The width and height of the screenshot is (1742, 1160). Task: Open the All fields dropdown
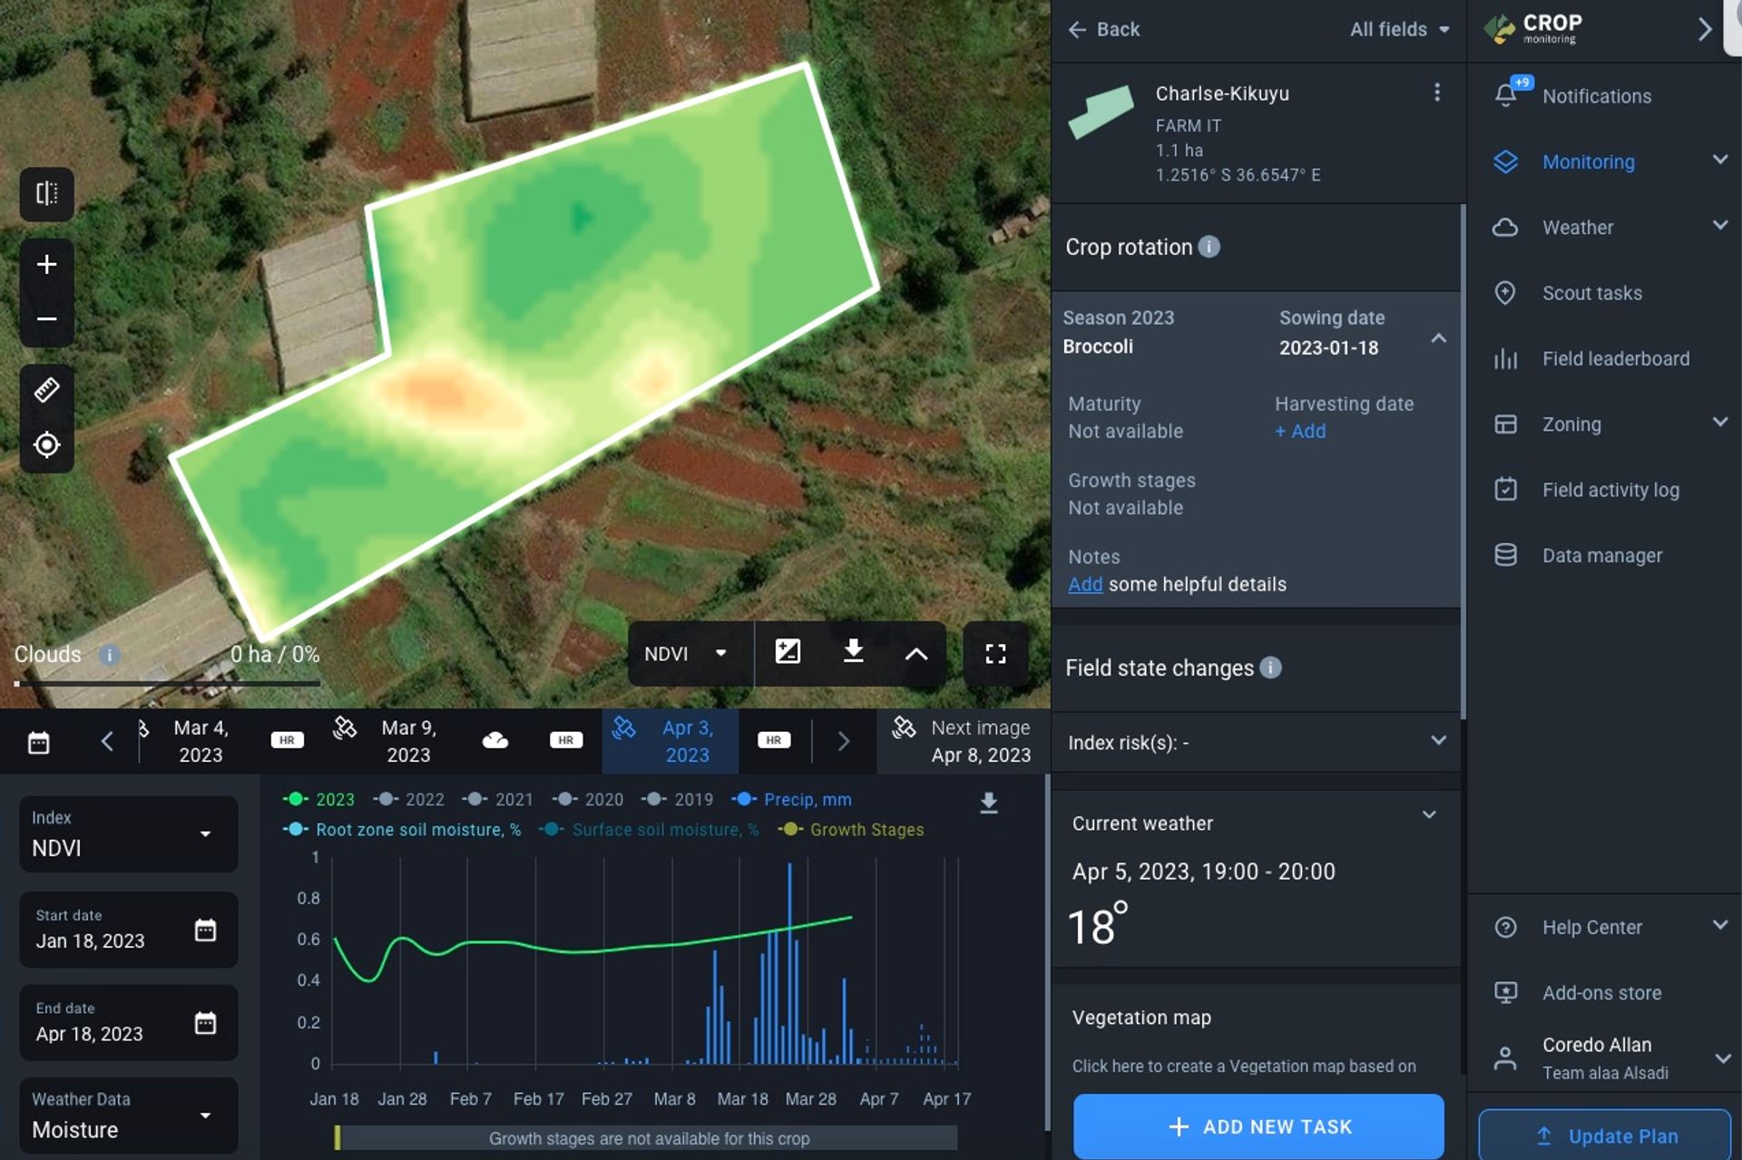1398,29
